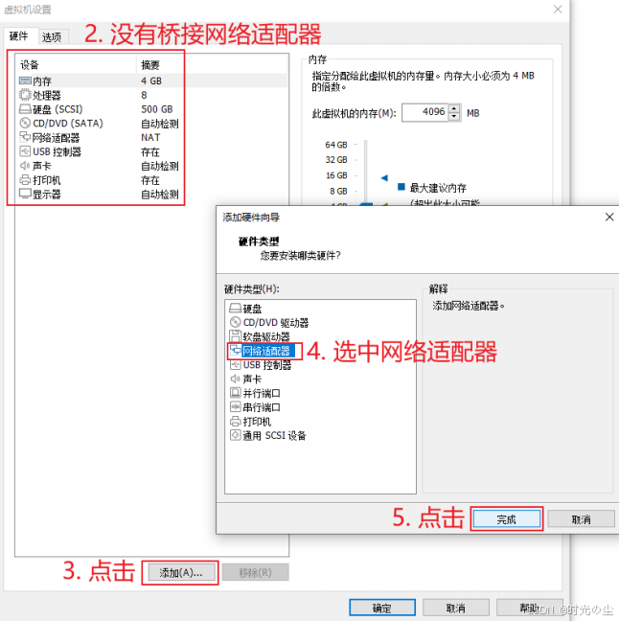Click 取消 in the VM settings window

point(456,608)
